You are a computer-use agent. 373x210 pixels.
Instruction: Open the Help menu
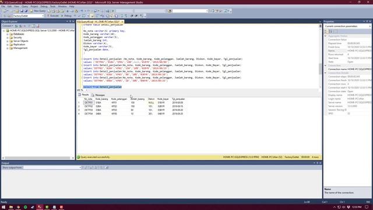72,6
